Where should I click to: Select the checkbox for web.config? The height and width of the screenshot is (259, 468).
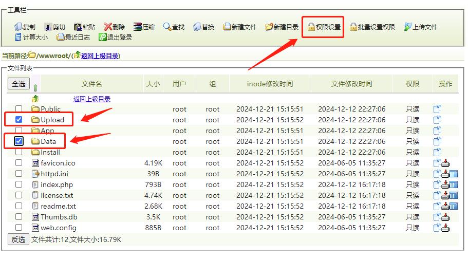point(19,228)
